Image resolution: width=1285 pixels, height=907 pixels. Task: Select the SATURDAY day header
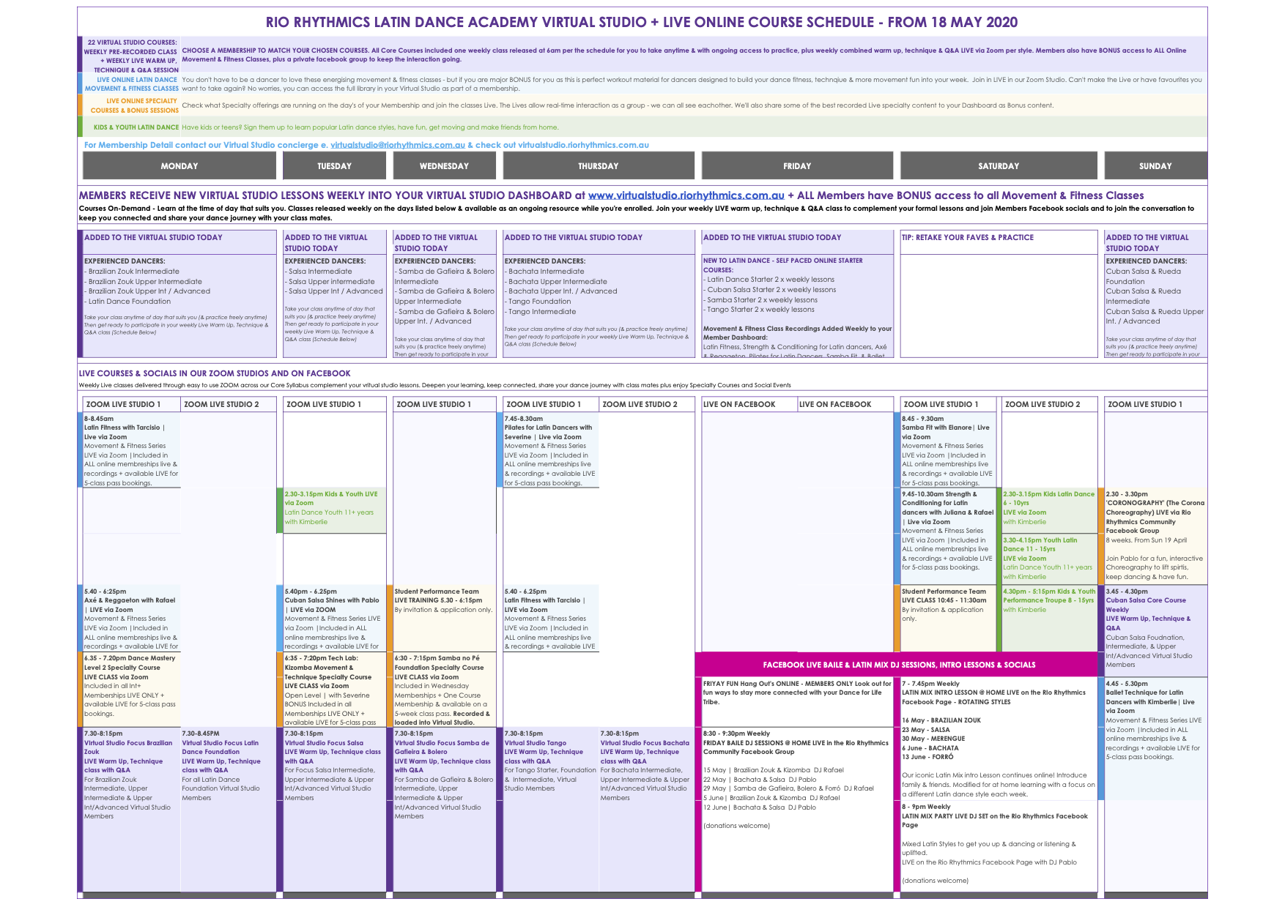click(999, 165)
